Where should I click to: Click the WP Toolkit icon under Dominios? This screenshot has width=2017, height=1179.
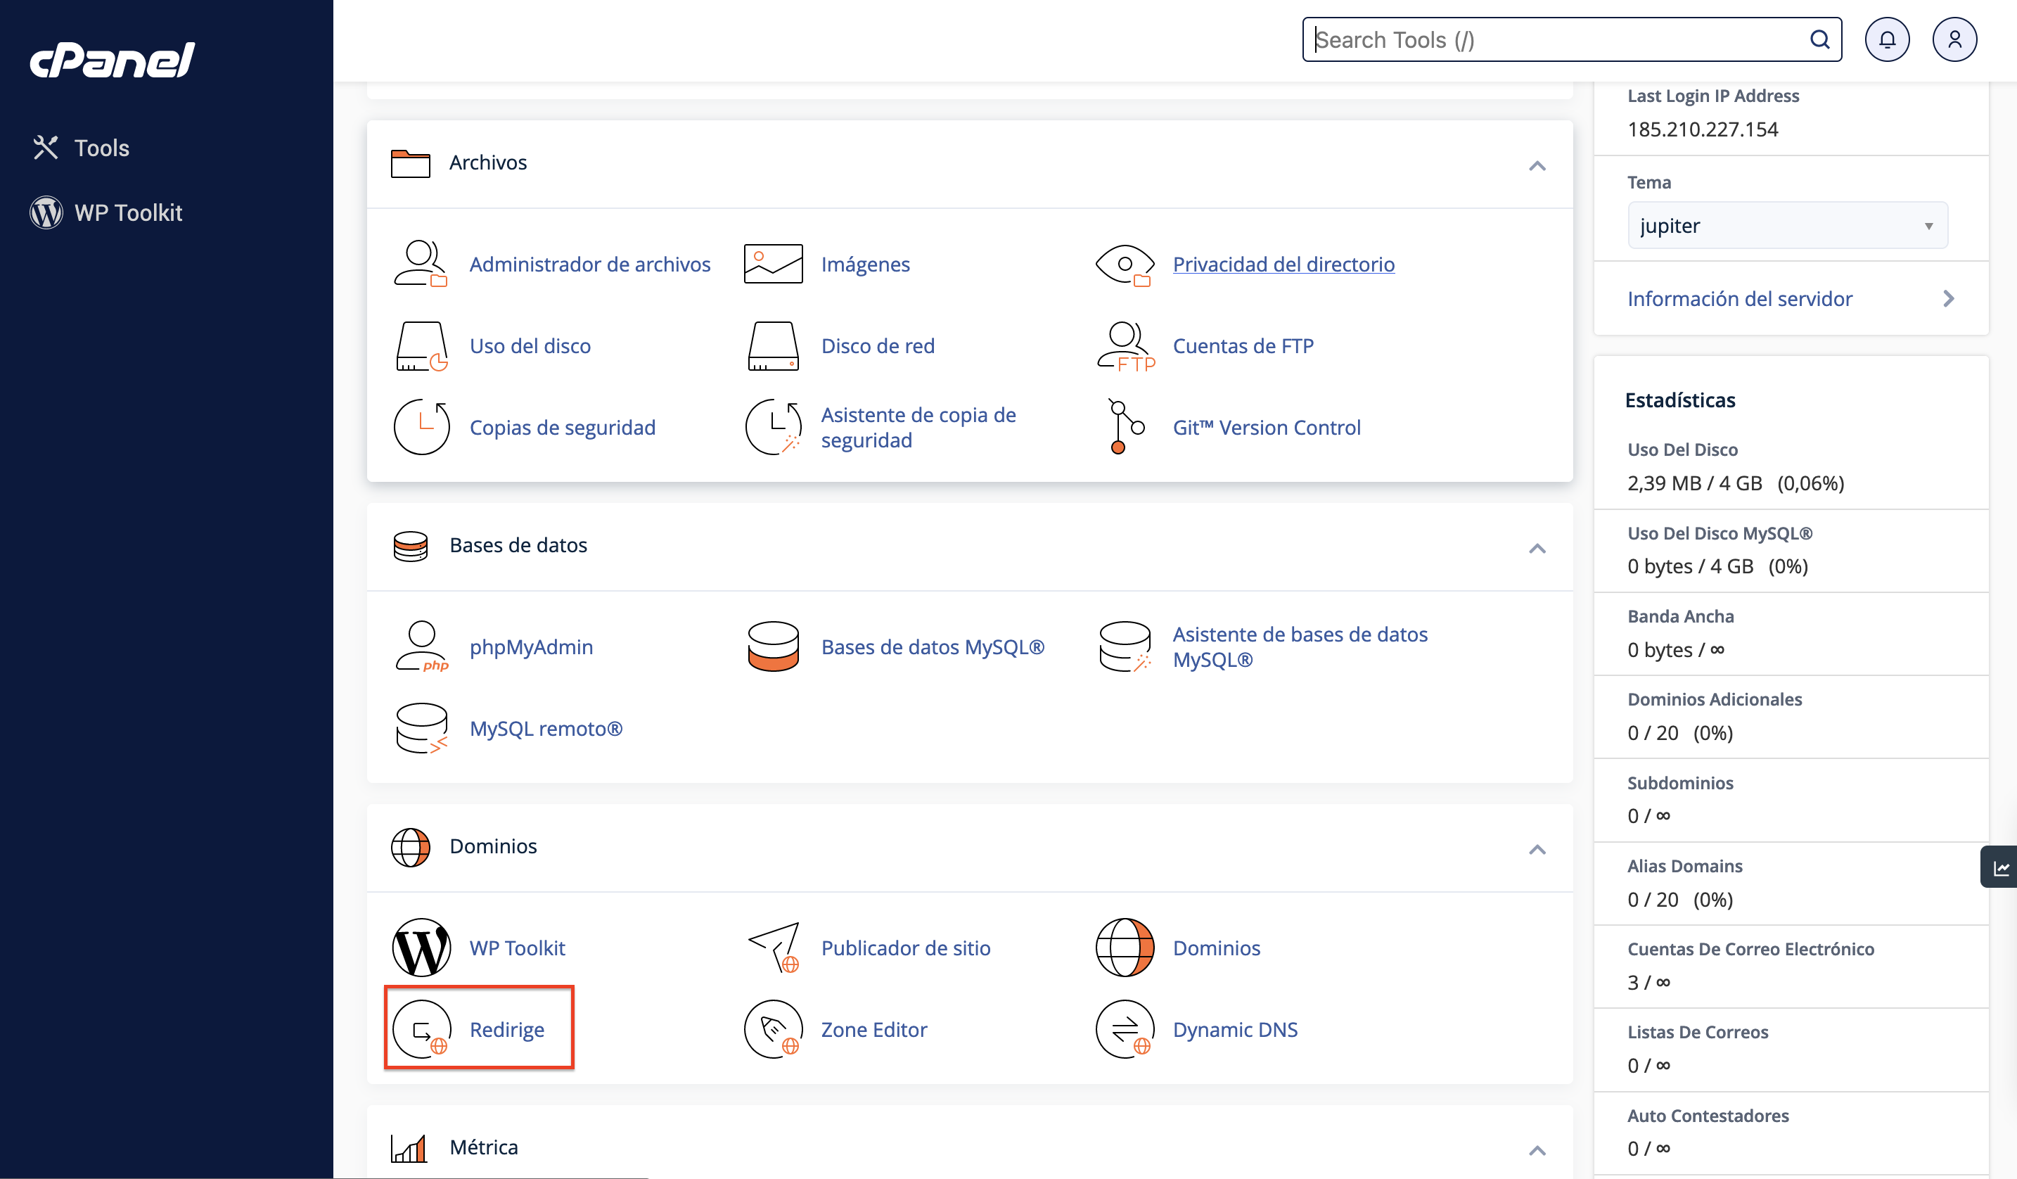tap(421, 948)
